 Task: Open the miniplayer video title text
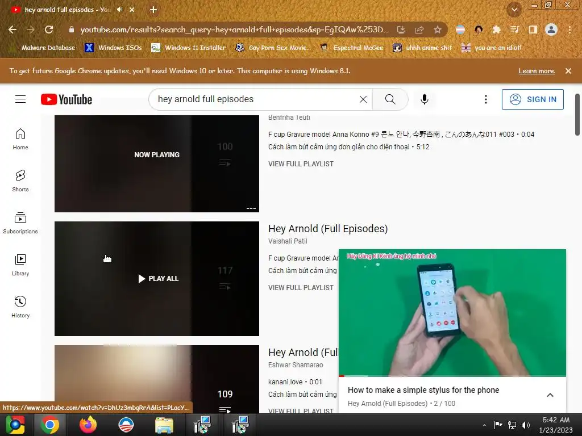[x=423, y=390]
